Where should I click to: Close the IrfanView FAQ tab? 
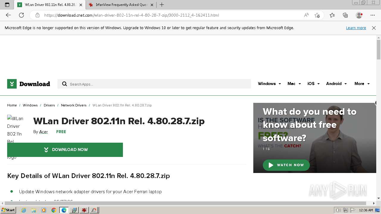pyautogui.click(x=152, y=5)
